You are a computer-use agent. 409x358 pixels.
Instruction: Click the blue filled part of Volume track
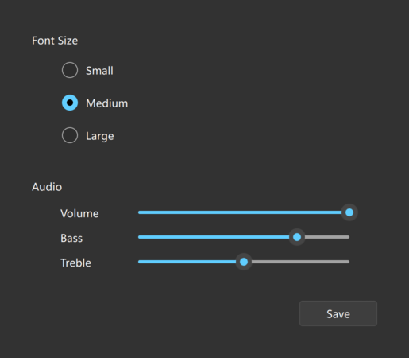[240, 212]
